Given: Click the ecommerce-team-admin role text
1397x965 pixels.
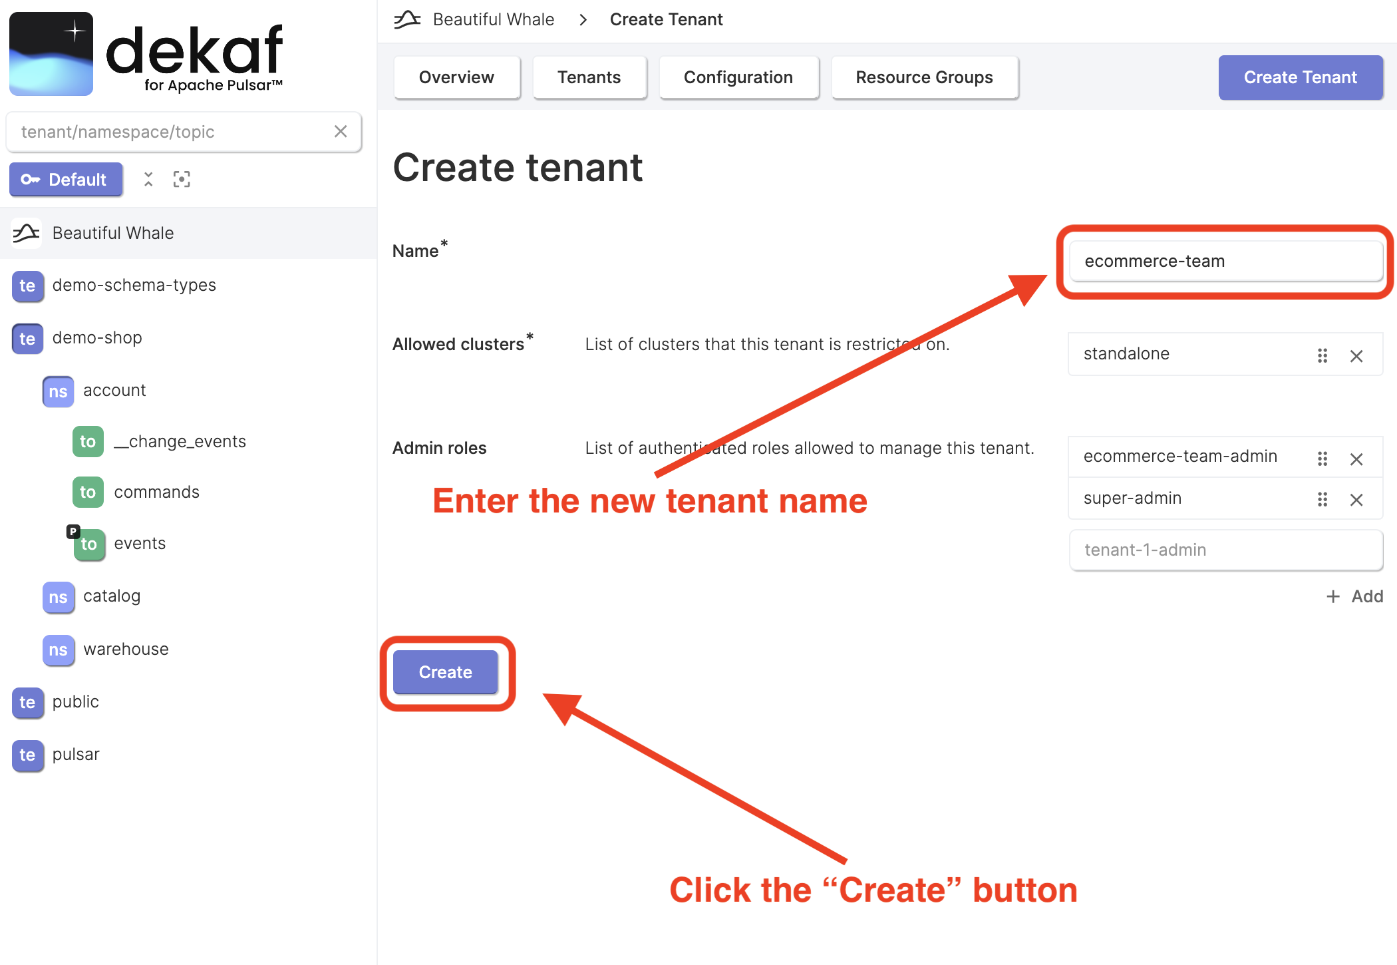Looking at the screenshot, I should (1180, 457).
